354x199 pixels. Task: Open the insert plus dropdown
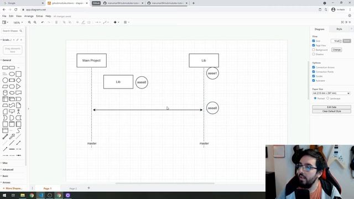(117, 22)
